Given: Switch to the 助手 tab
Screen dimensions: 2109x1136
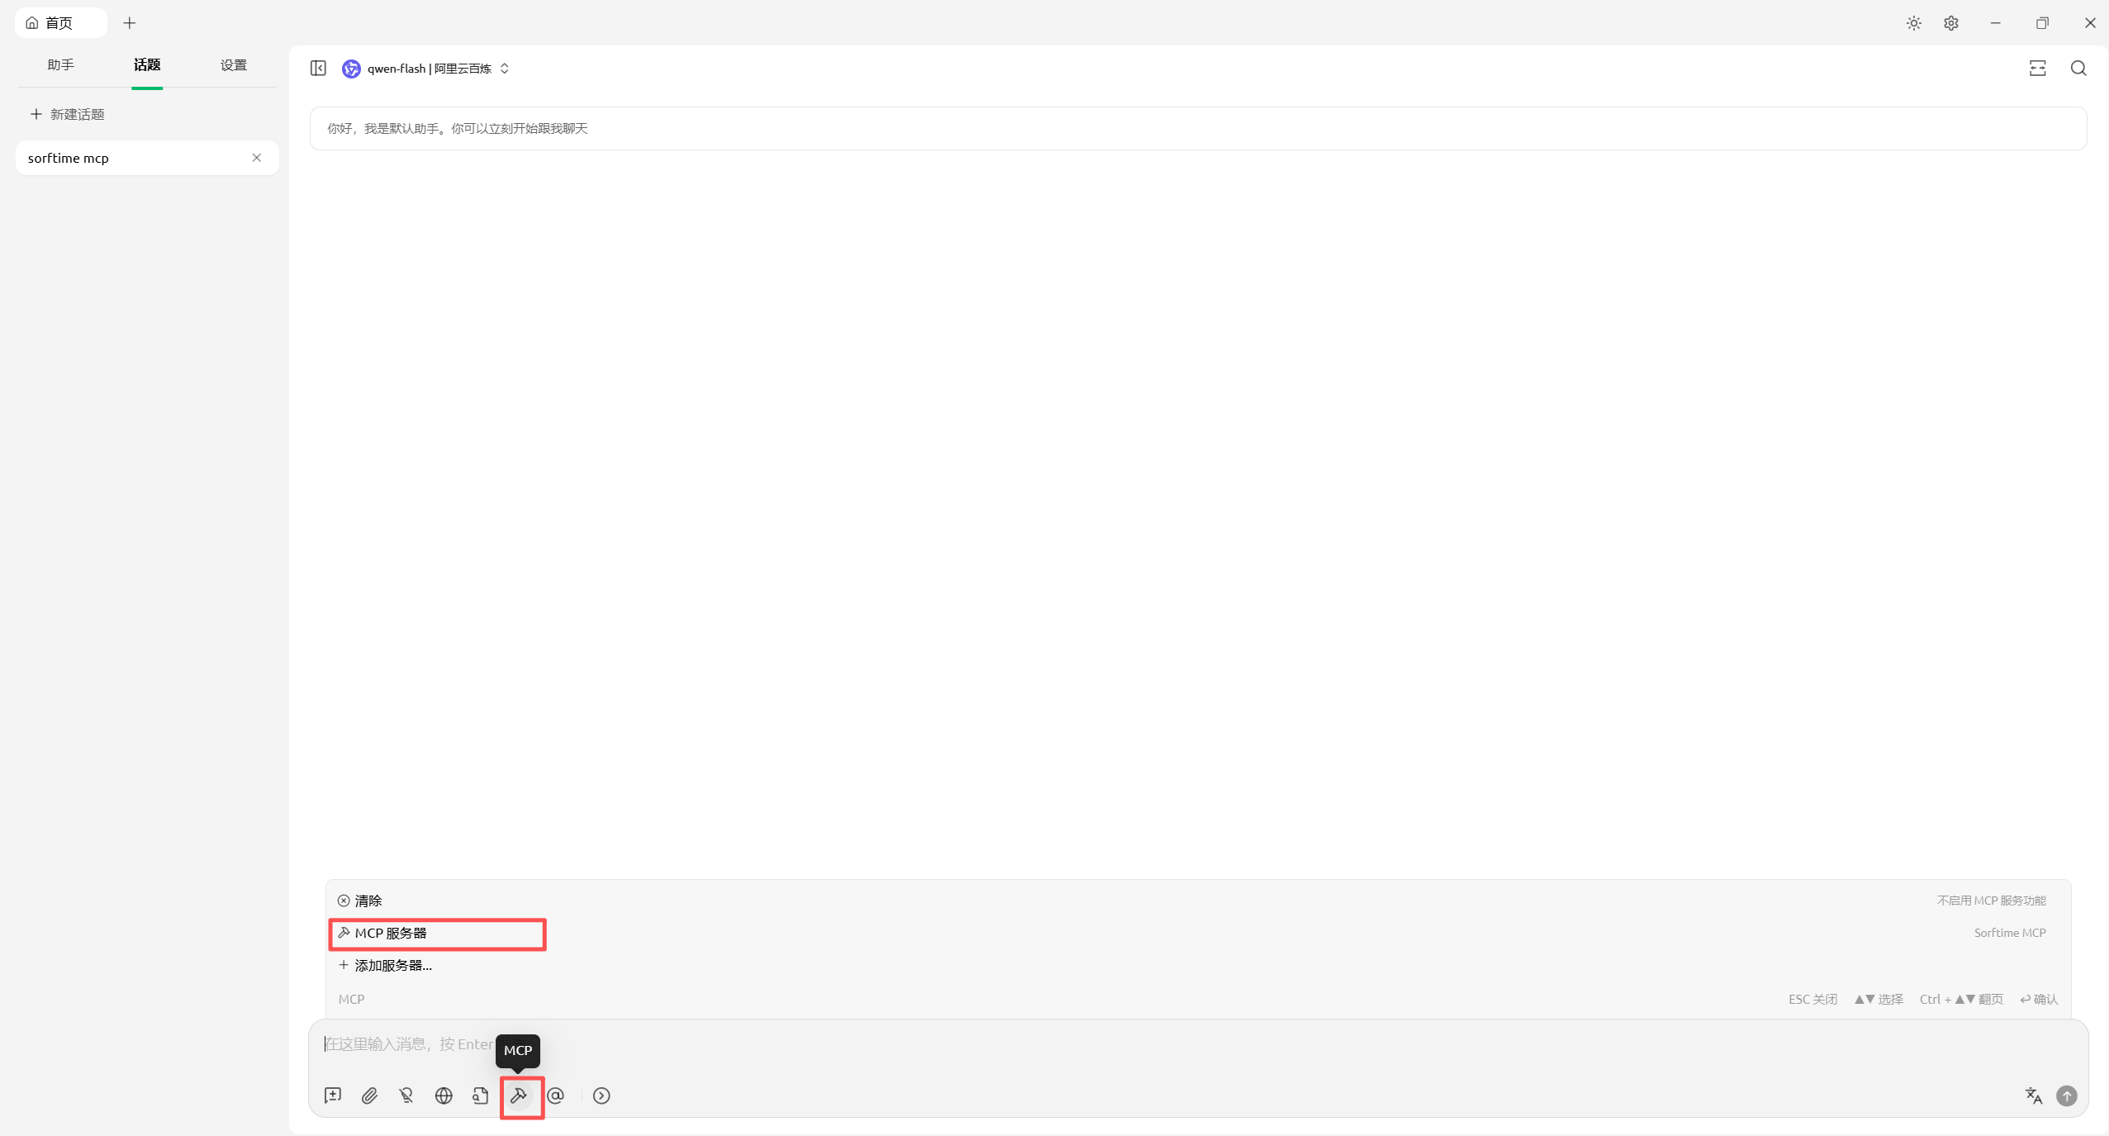Looking at the screenshot, I should [x=60, y=65].
